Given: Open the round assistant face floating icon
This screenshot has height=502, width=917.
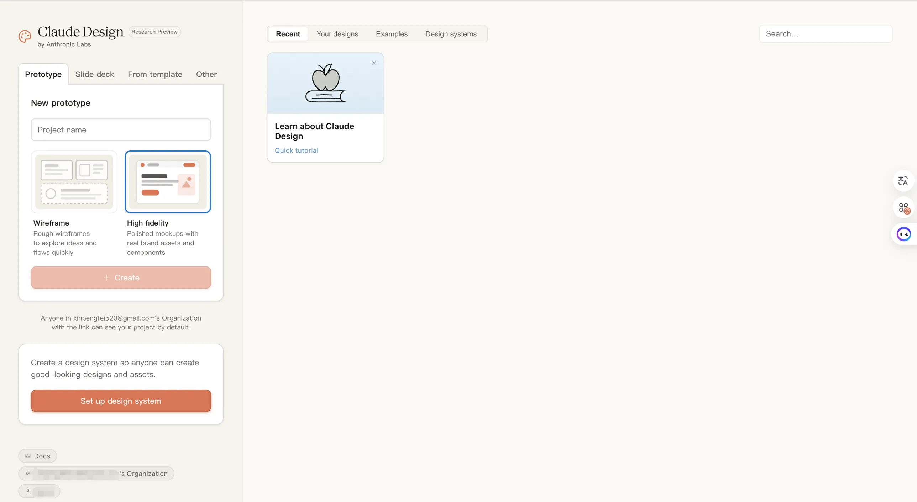Looking at the screenshot, I should pos(904,234).
